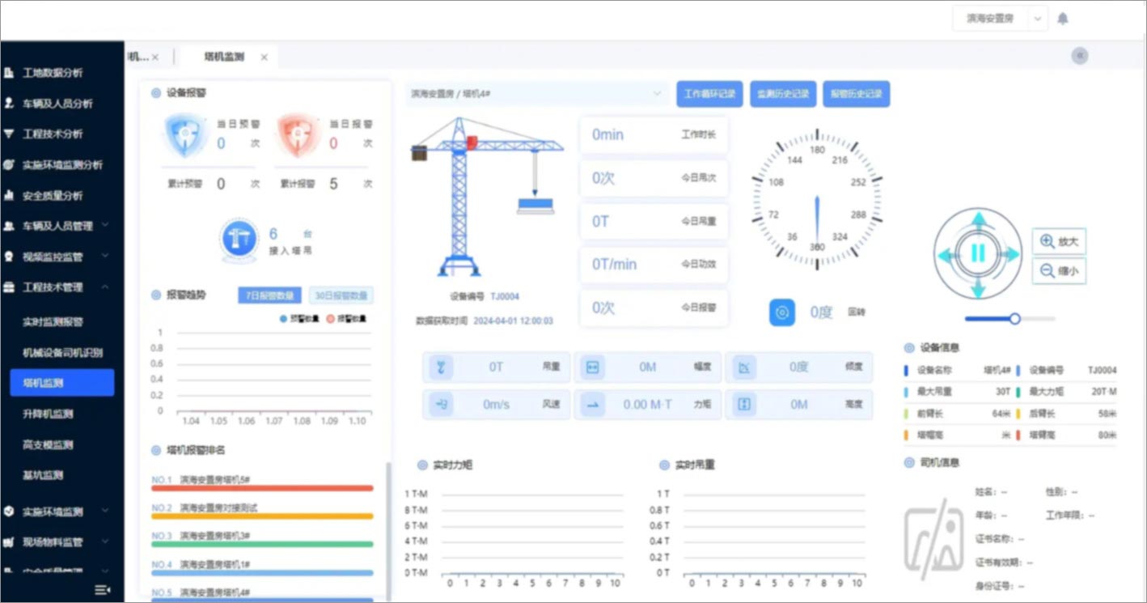This screenshot has height=603, width=1147.
Task: Click the sidebar collapse icon at bottom
Action: [102, 590]
